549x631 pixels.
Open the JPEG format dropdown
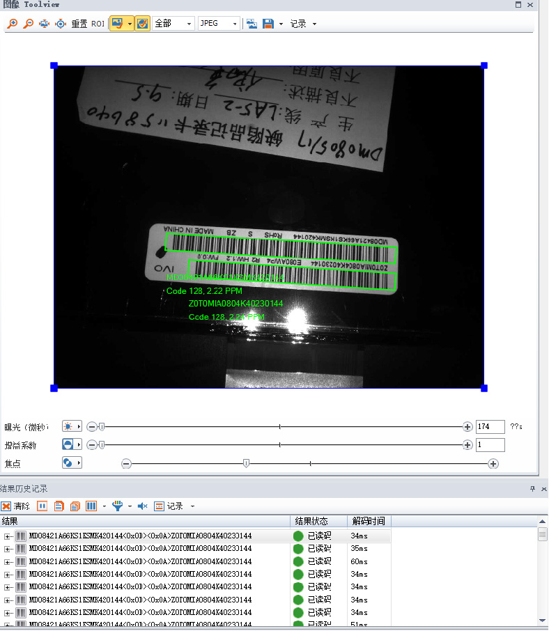click(219, 24)
